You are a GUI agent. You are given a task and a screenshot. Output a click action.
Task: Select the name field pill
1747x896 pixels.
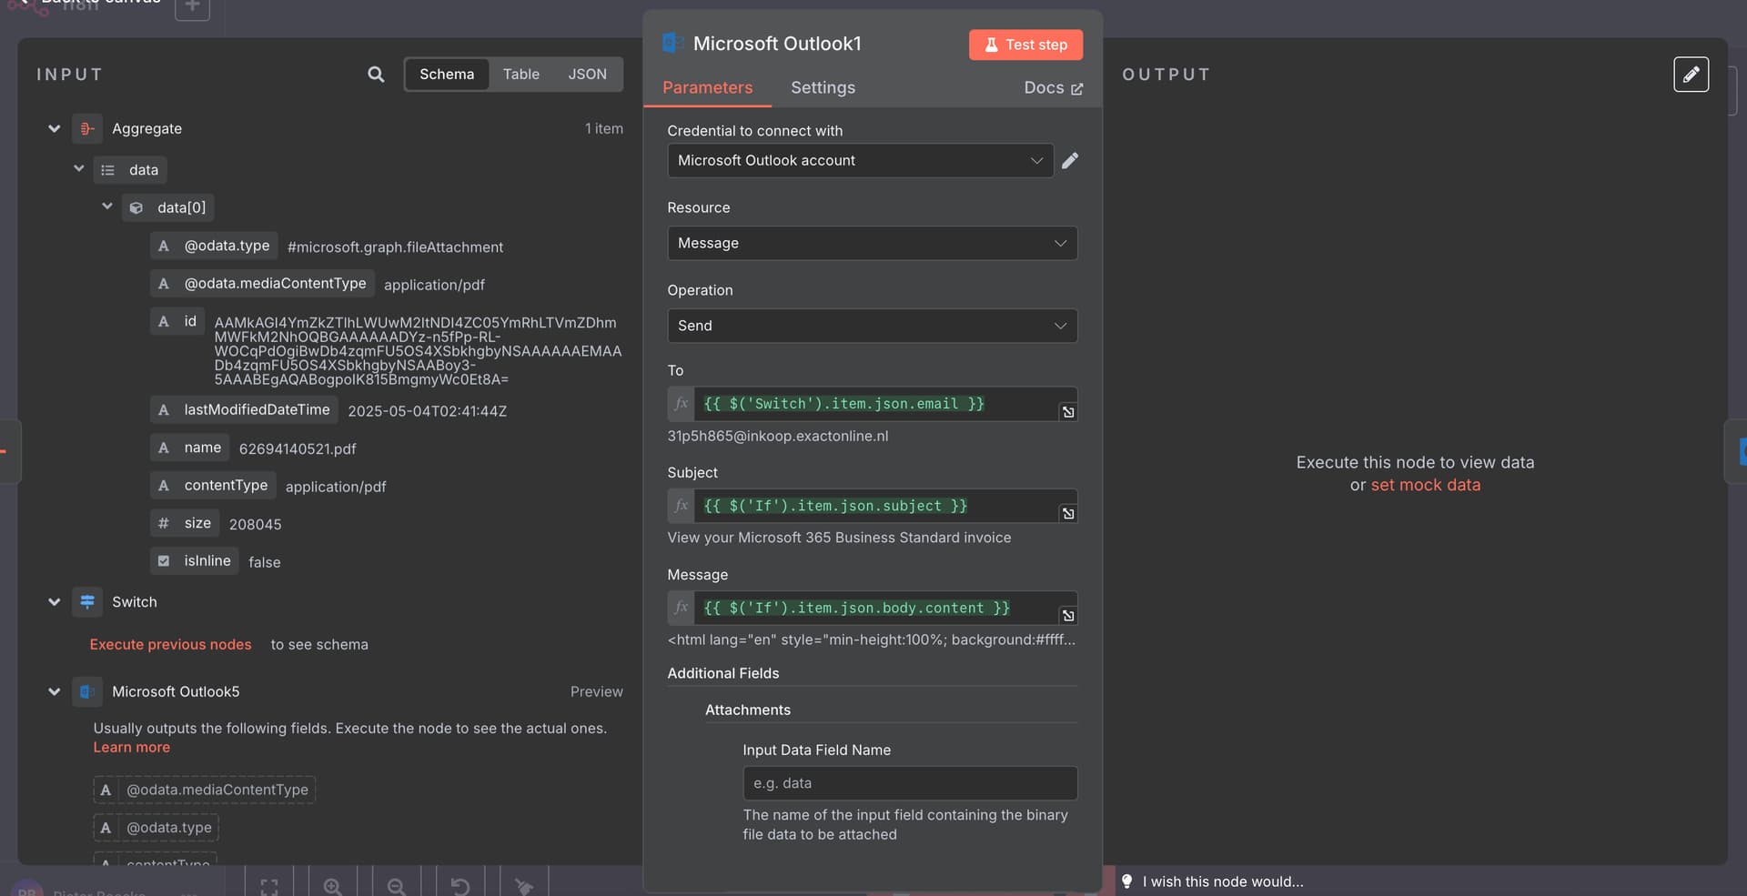(190, 448)
